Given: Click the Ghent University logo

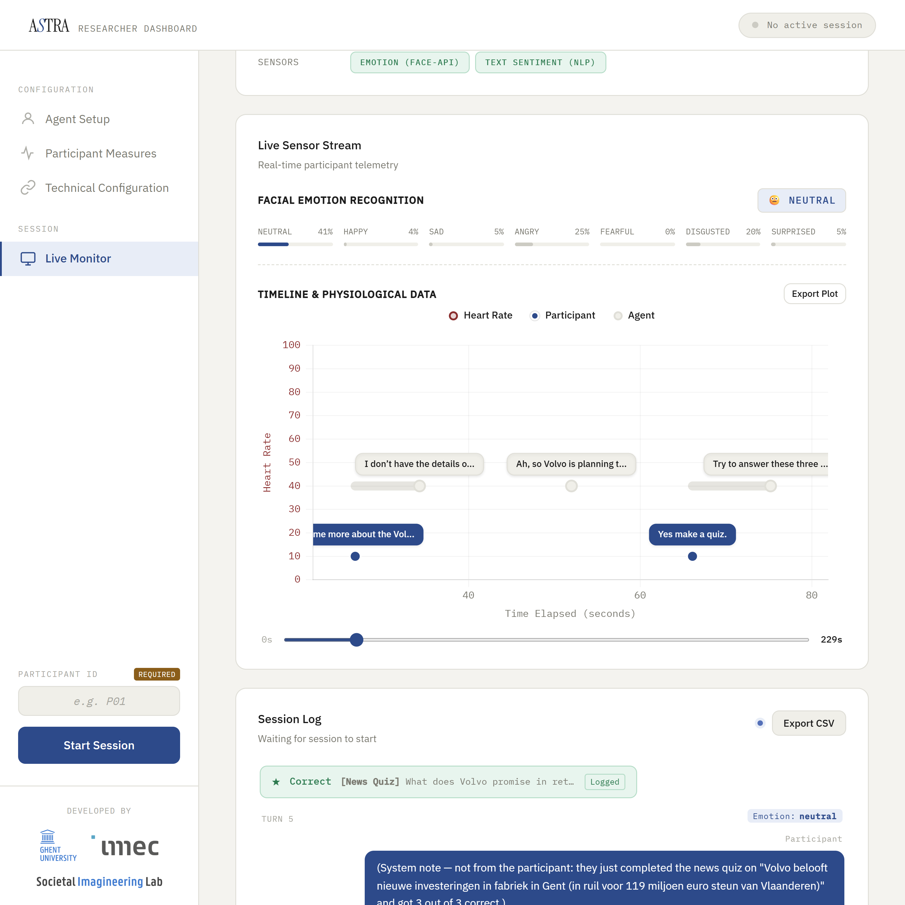Looking at the screenshot, I should point(58,846).
